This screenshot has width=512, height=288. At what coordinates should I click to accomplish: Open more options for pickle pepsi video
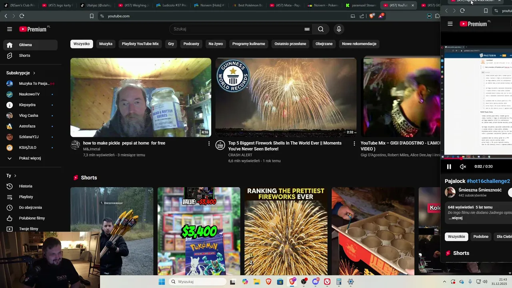click(209, 143)
